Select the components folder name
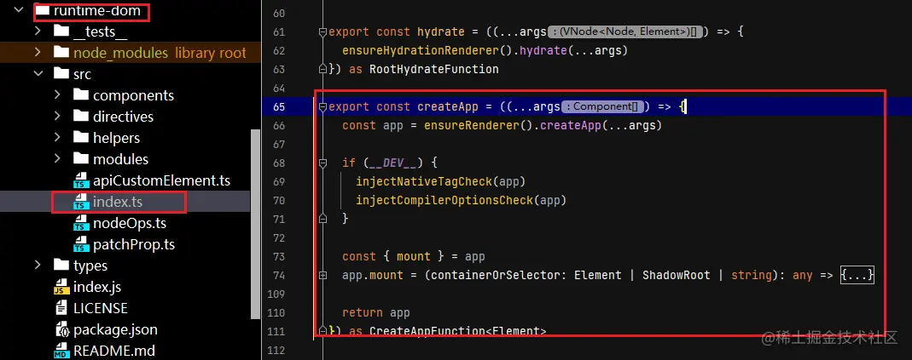The height and width of the screenshot is (360, 912). pyautogui.click(x=133, y=95)
